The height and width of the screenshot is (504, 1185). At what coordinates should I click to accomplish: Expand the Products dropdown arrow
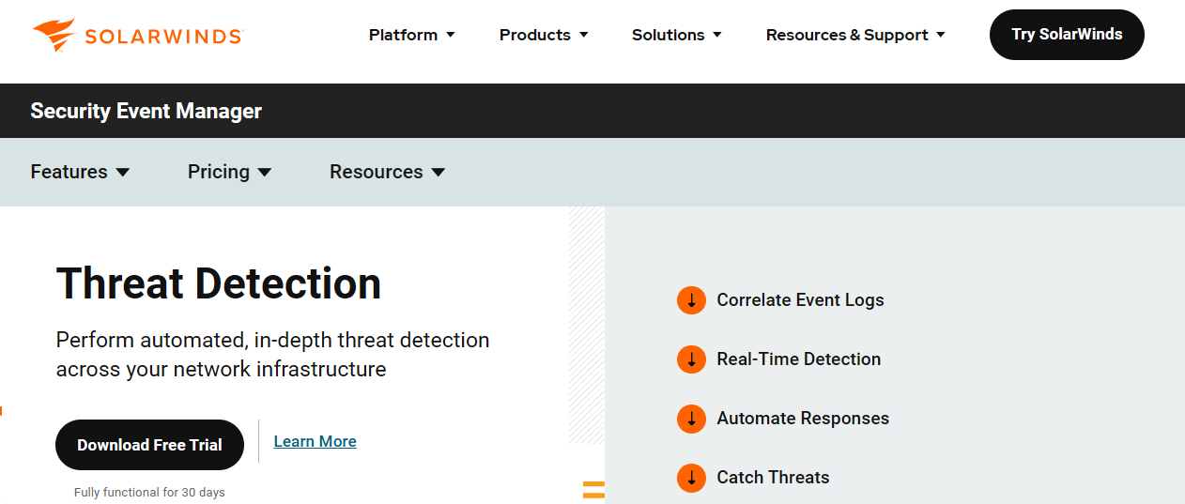pos(583,35)
